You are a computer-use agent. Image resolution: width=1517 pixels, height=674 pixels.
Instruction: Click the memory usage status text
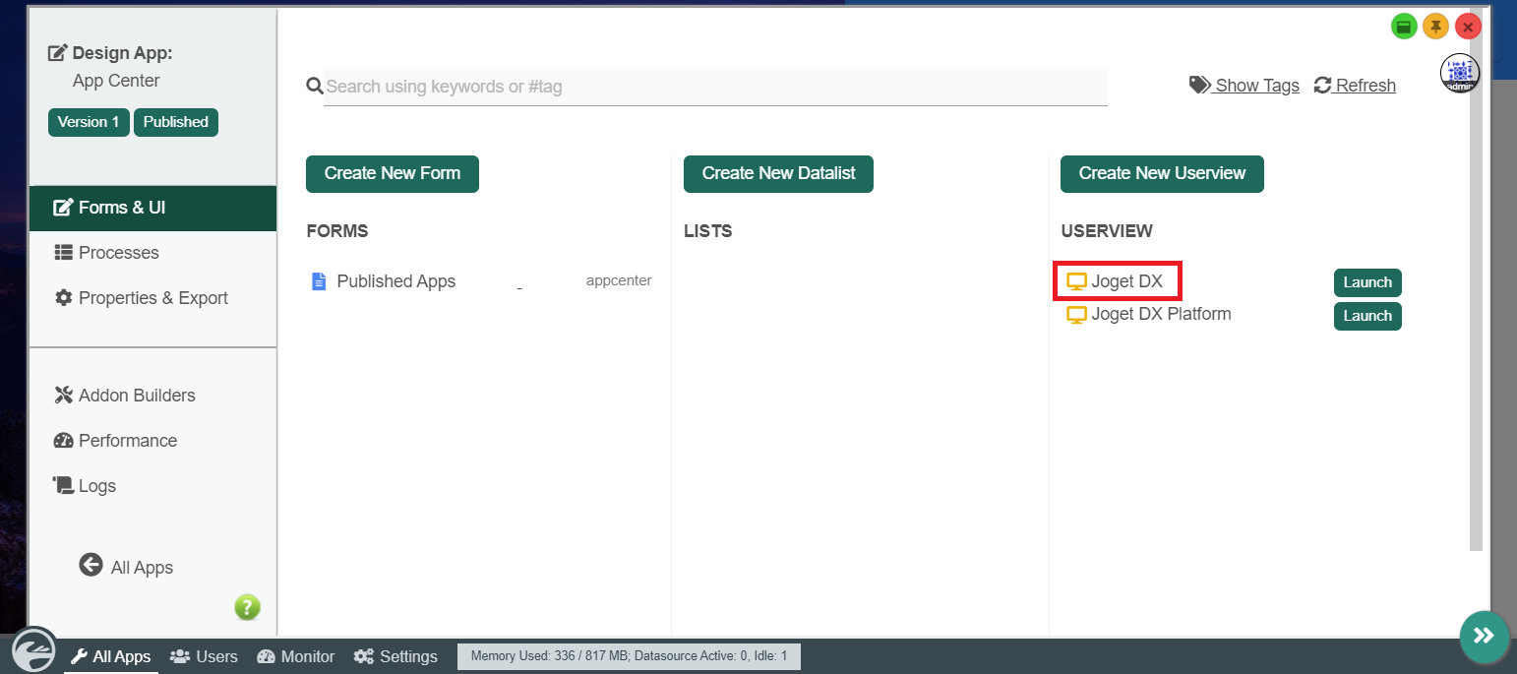click(629, 656)
